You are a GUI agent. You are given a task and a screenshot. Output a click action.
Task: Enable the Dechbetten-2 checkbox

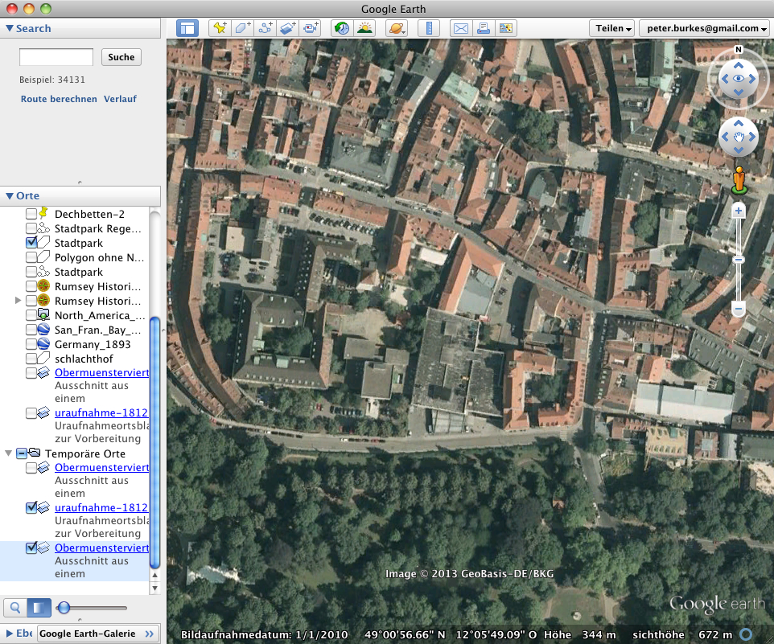[31, 214]
